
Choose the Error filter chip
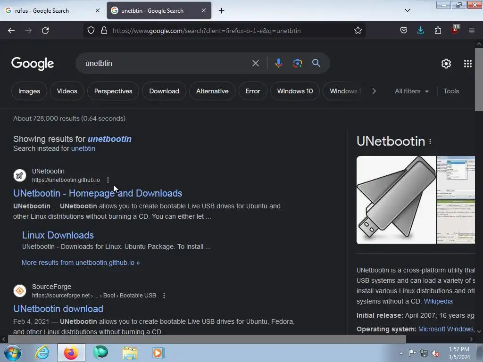point(253,91)
